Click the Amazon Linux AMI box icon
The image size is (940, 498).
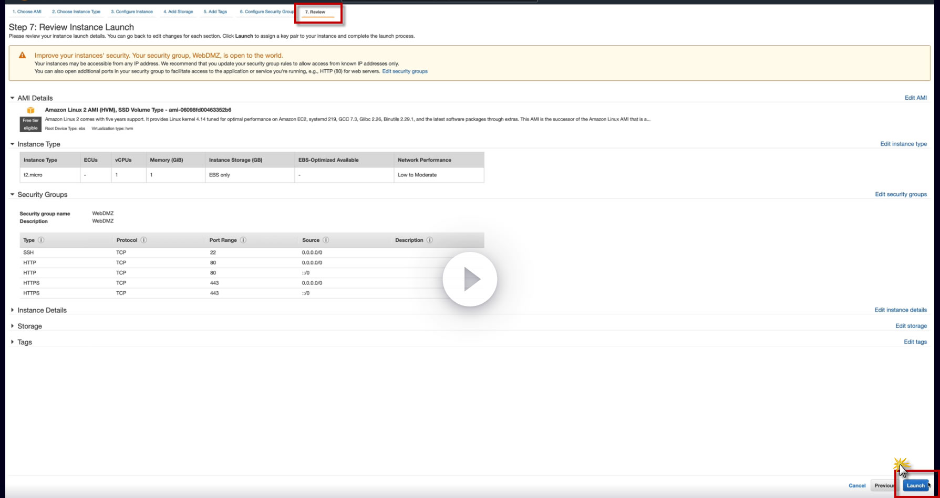pyautogui.click(x=30, y=110)
